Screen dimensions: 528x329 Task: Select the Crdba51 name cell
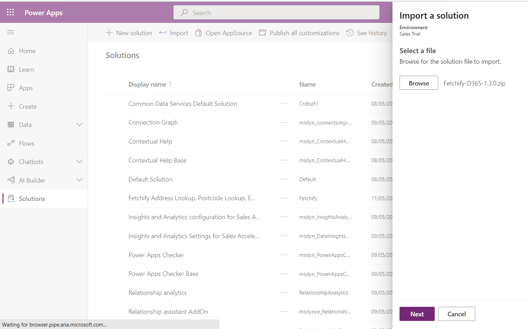[309, 103]
